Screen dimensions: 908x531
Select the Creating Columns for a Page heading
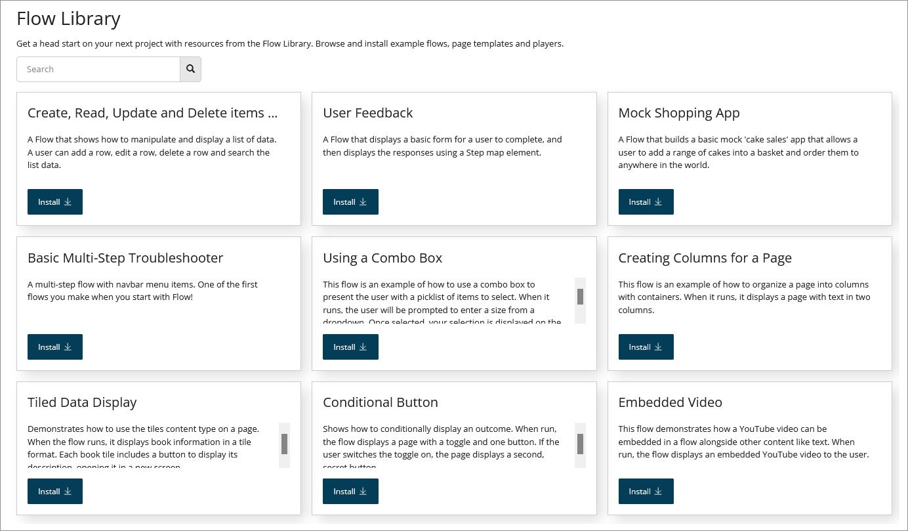click(x=705, y=258)
